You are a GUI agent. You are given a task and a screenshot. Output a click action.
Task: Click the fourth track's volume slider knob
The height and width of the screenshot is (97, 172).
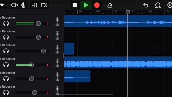(31, 65)
